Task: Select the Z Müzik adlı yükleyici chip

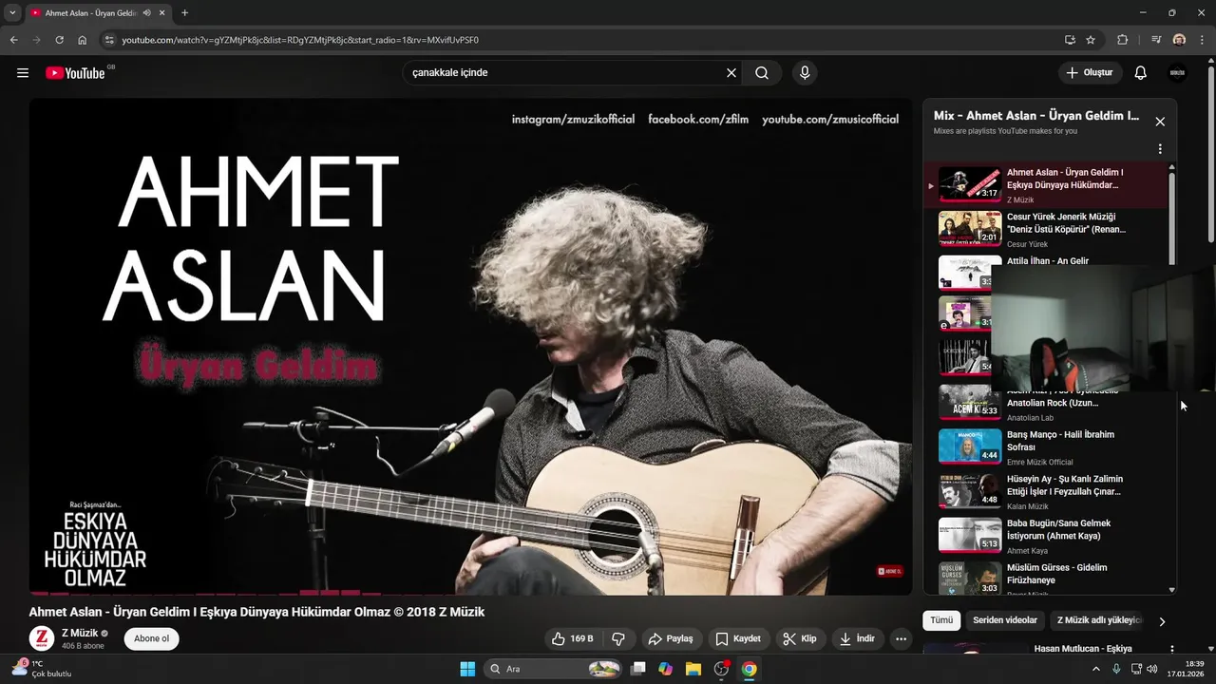Action: click(x=1098, y=620)
